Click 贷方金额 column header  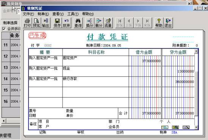[x=178, y=52]
